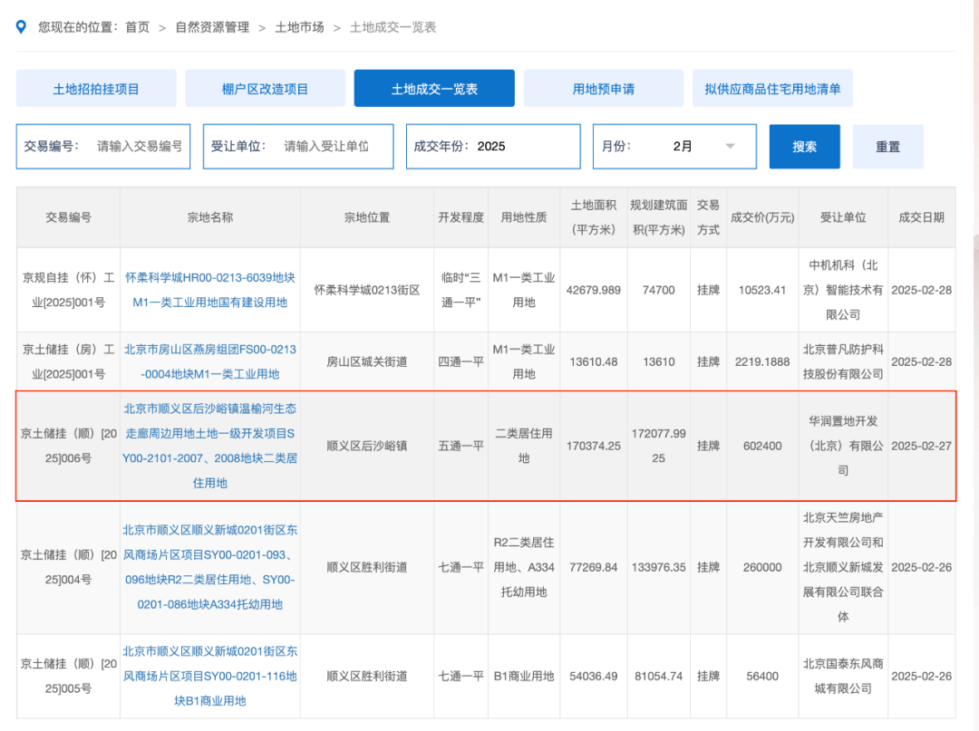The width and height of the screenshot is (979, 731).
Task: Open the 拟供应商品住宅用地清单 tab
Action: (772, 89)
